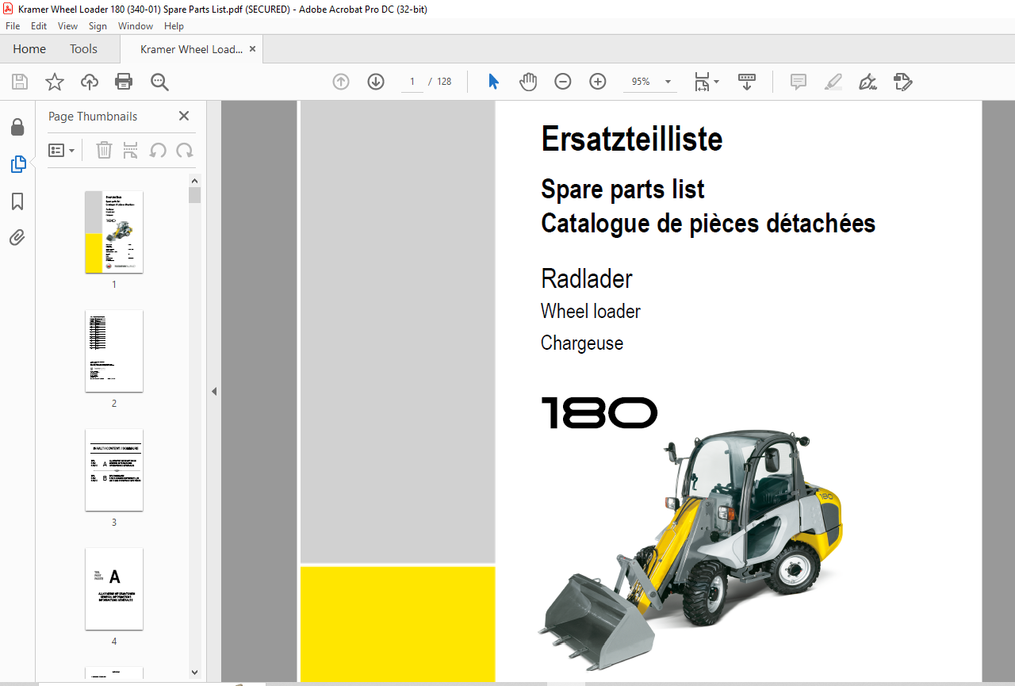Image resolution: width=1015 pixels, height=686 pixels.
Task: Click the wheel loader image in document
Action: pos(690,549)
